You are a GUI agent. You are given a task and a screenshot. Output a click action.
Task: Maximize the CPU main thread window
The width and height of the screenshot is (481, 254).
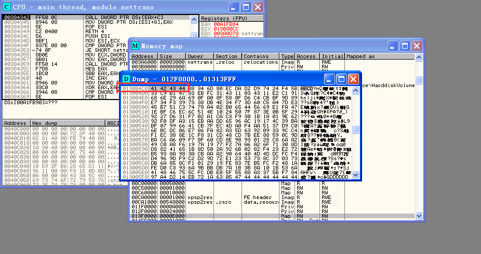click(x=246, y=7)
